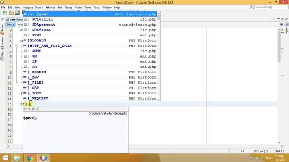This screenshot has width=289, height=162.
Task: Select $_POST from completion list
Action: 90,93
